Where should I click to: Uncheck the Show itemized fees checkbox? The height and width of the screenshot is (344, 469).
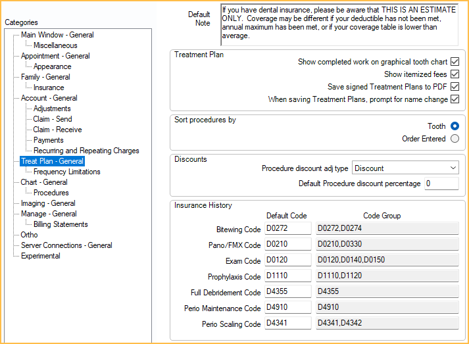pos(455,74)
